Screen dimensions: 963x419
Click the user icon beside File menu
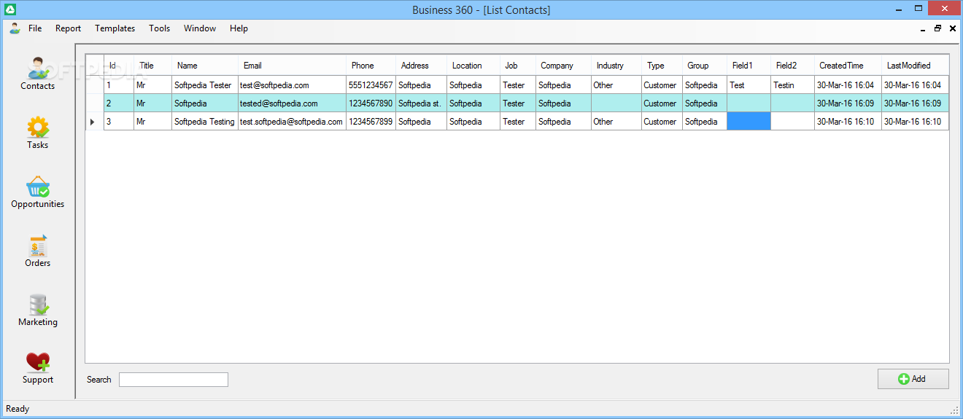click(15, 28)
